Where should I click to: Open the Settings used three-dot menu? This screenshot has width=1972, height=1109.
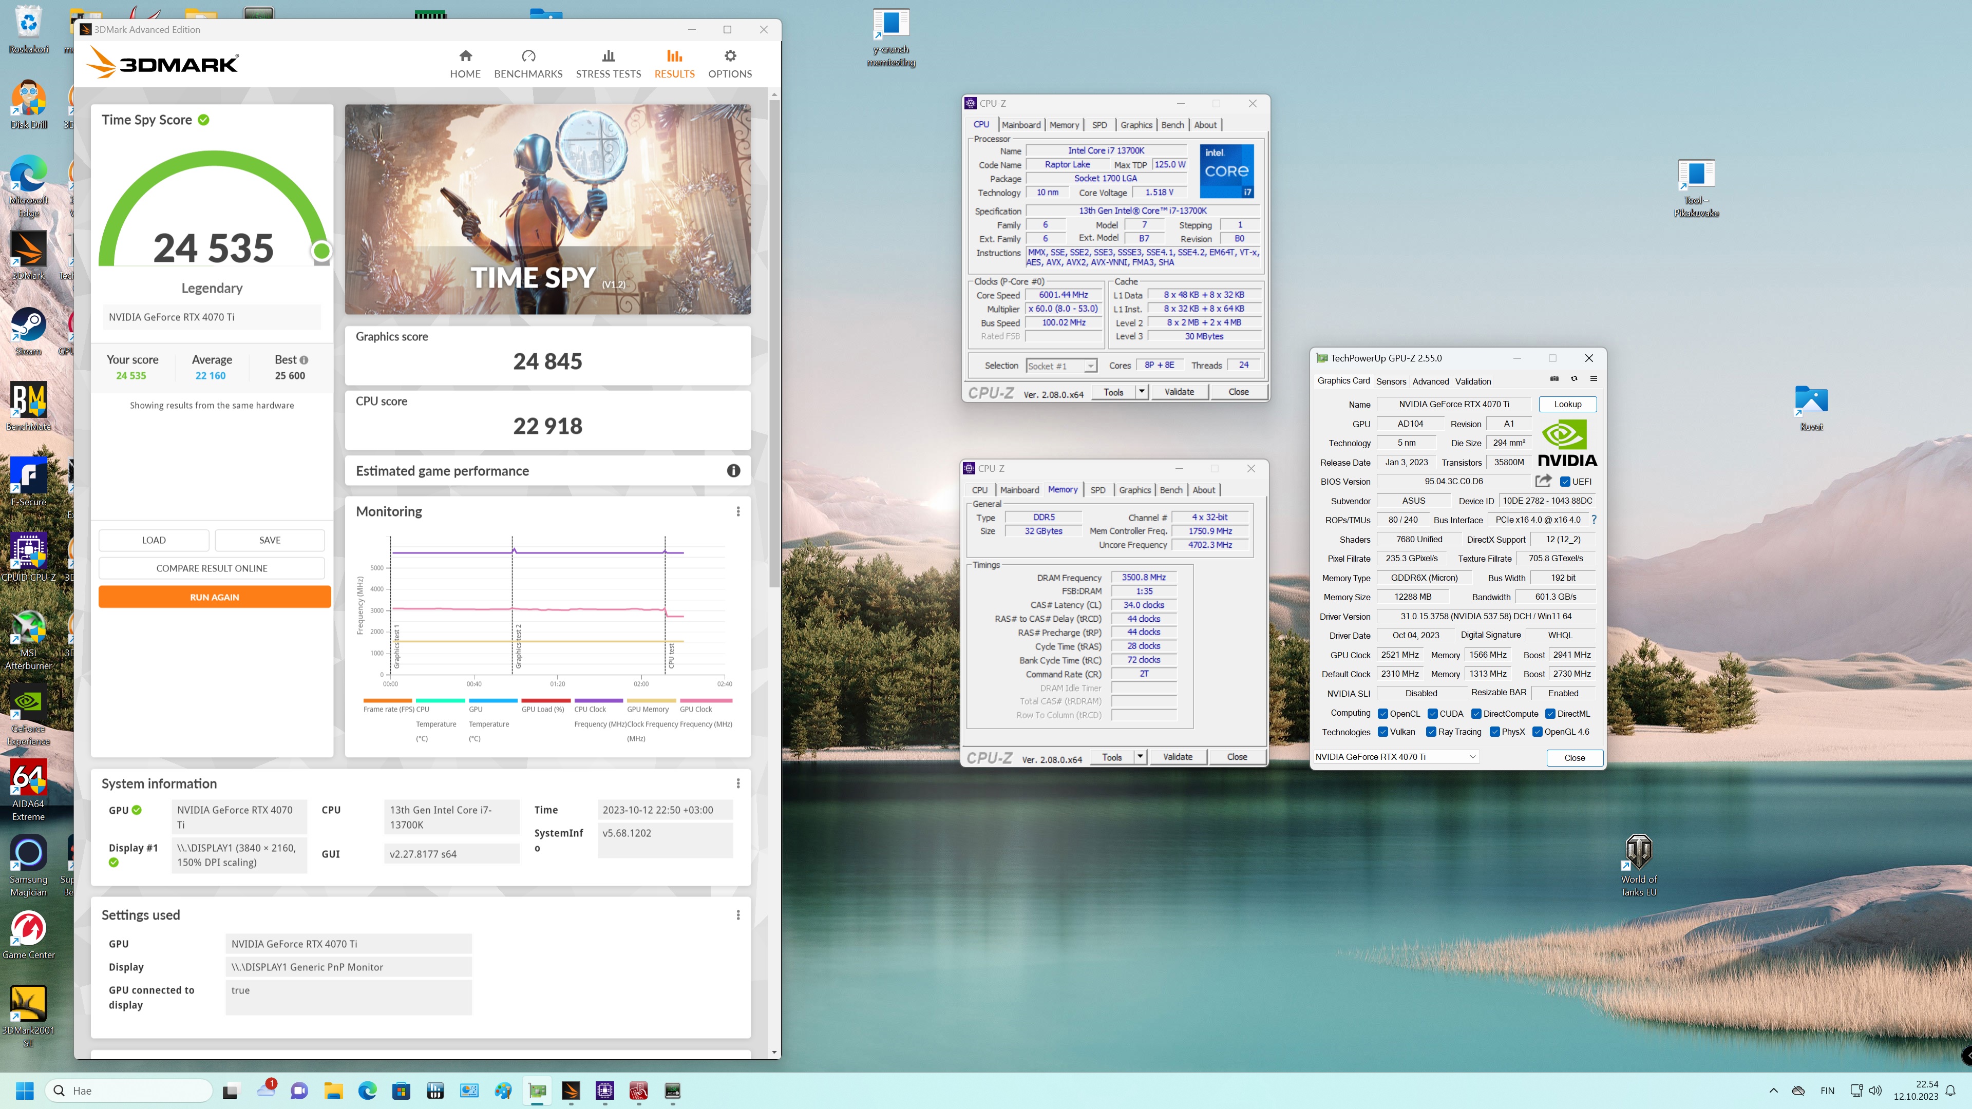tap(738, 914)
